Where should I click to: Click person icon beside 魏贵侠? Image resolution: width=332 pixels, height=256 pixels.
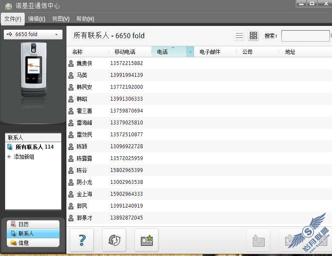click(x=71, y=63)
